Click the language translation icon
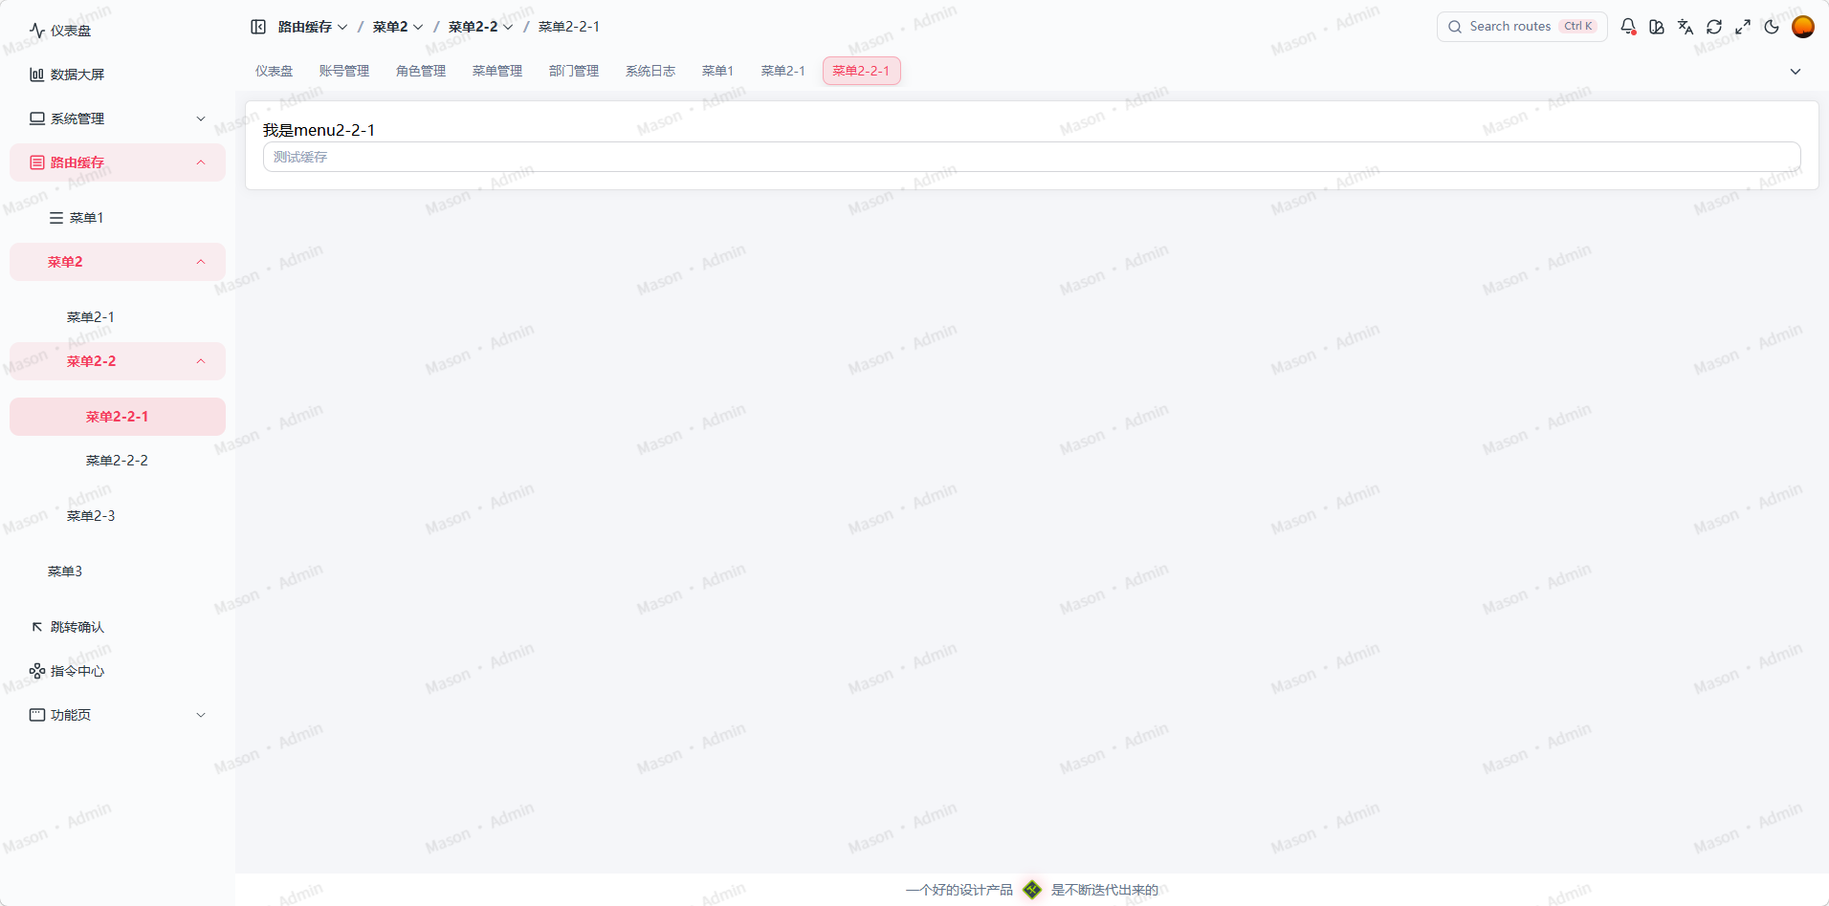1829x906 pixels. tap(1686, 27)
